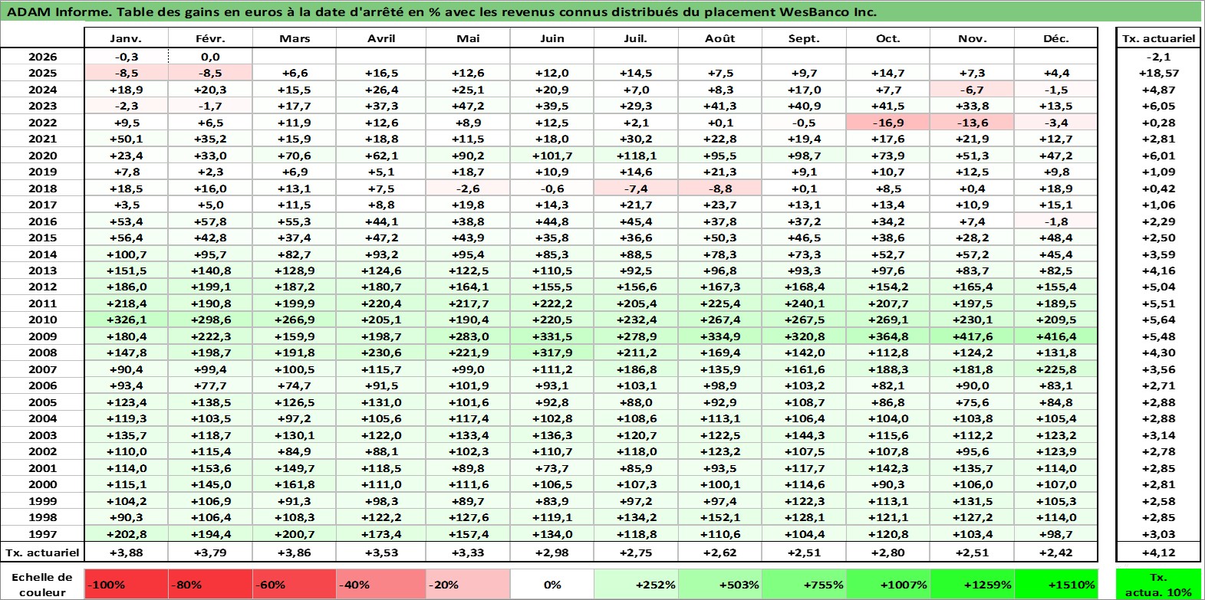This screenshot has height=600, width=1205.
Task: Click the Echelle de couleur label
Action: click(42, 584)
